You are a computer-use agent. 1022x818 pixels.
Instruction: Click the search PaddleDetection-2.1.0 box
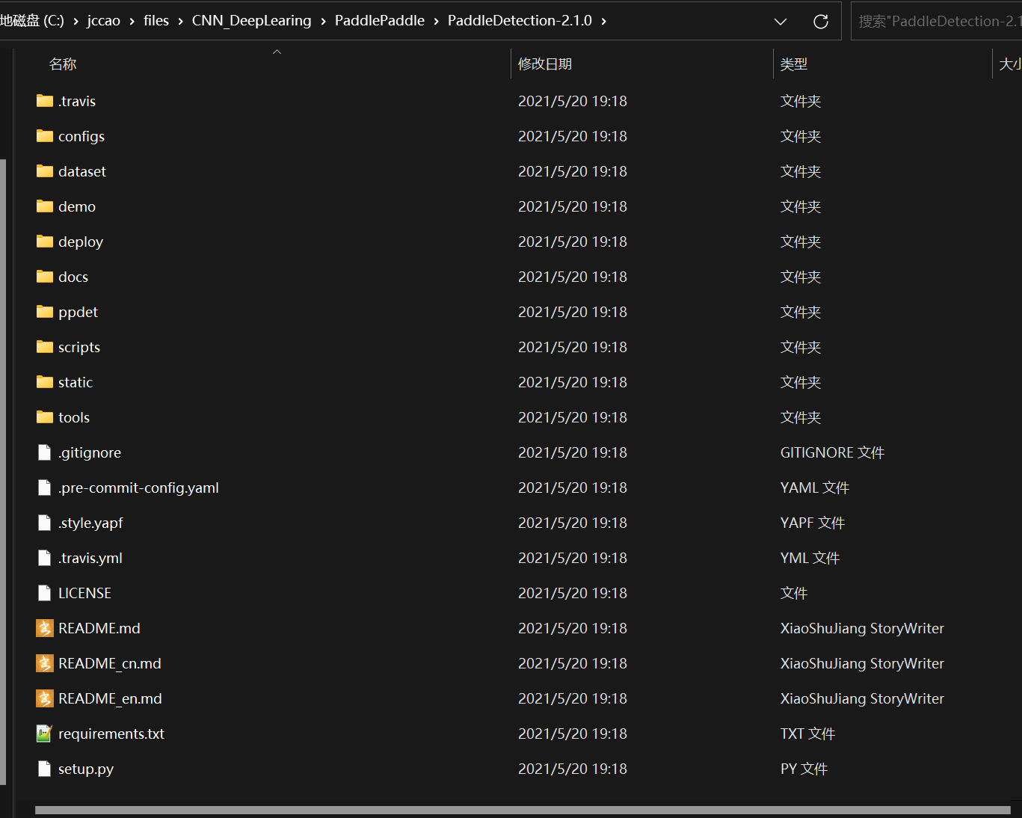(x=937, y=21)
